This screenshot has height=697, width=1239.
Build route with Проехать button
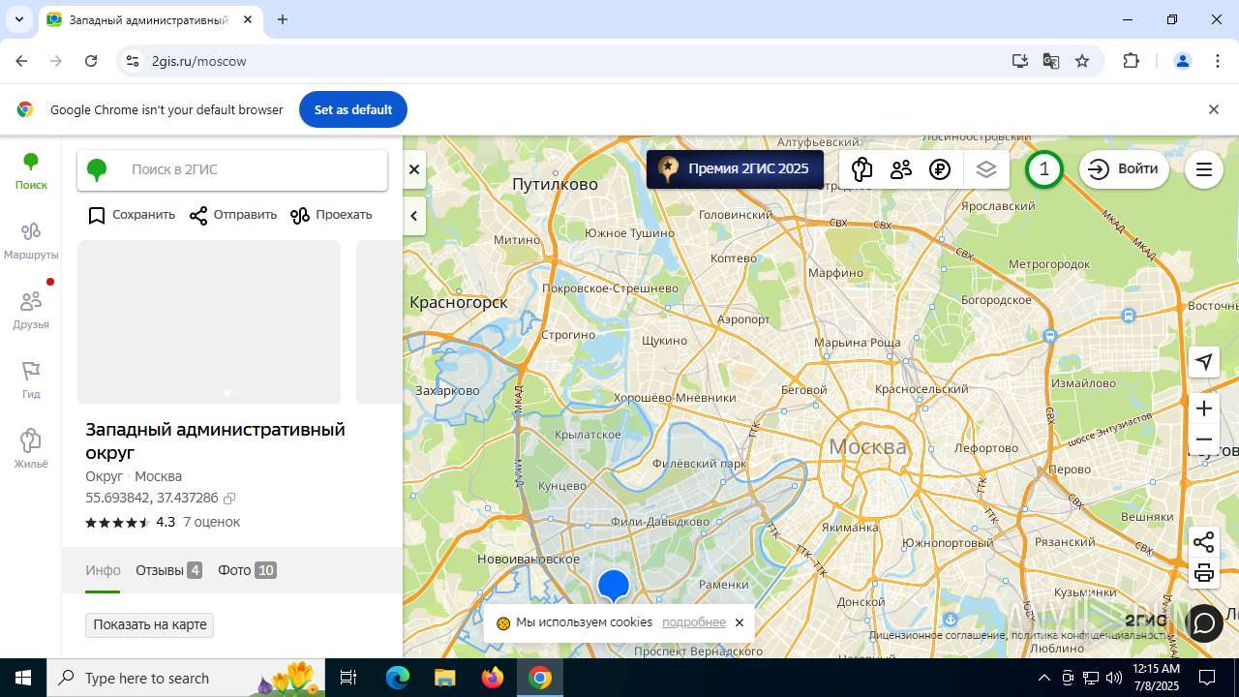[331, 215]
